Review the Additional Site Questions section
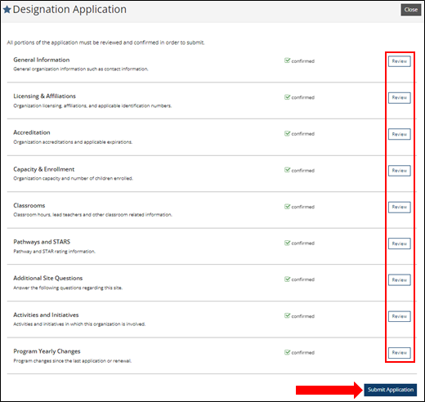The image size is (425, 402). [400, 279]
